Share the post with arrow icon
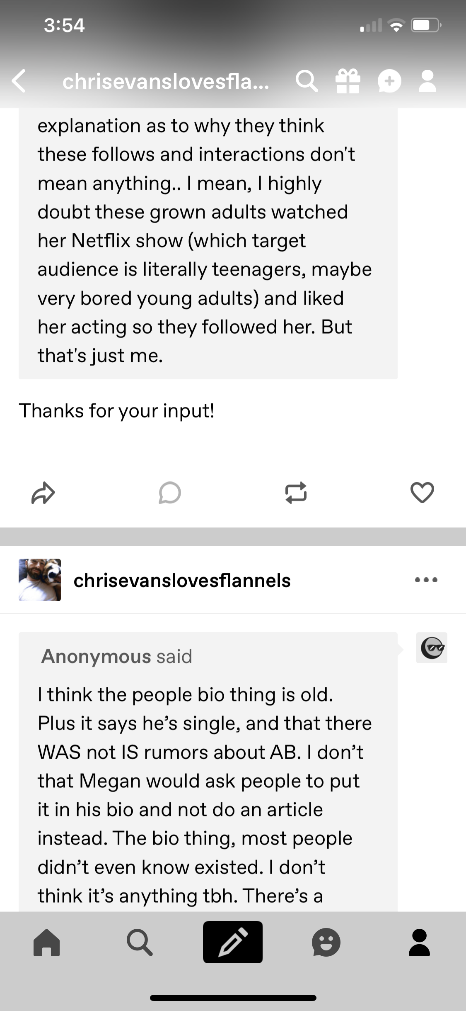The height and width of the screenshot is (1011, 466). (43, 493)
